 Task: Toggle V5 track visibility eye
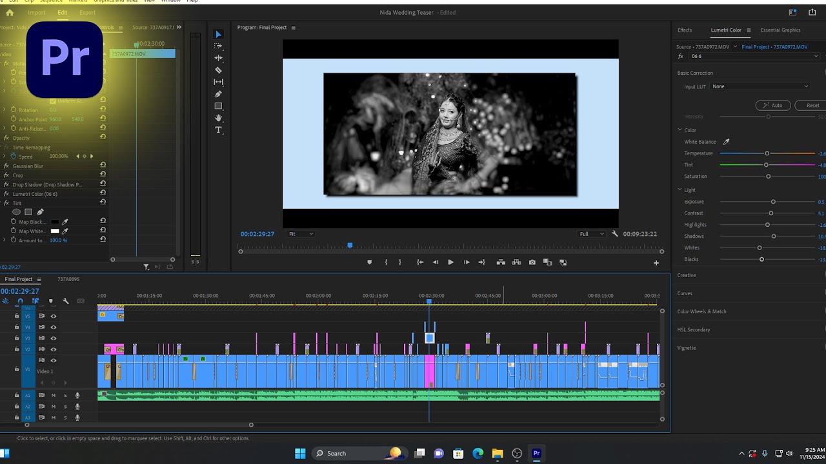click(54, 316)
